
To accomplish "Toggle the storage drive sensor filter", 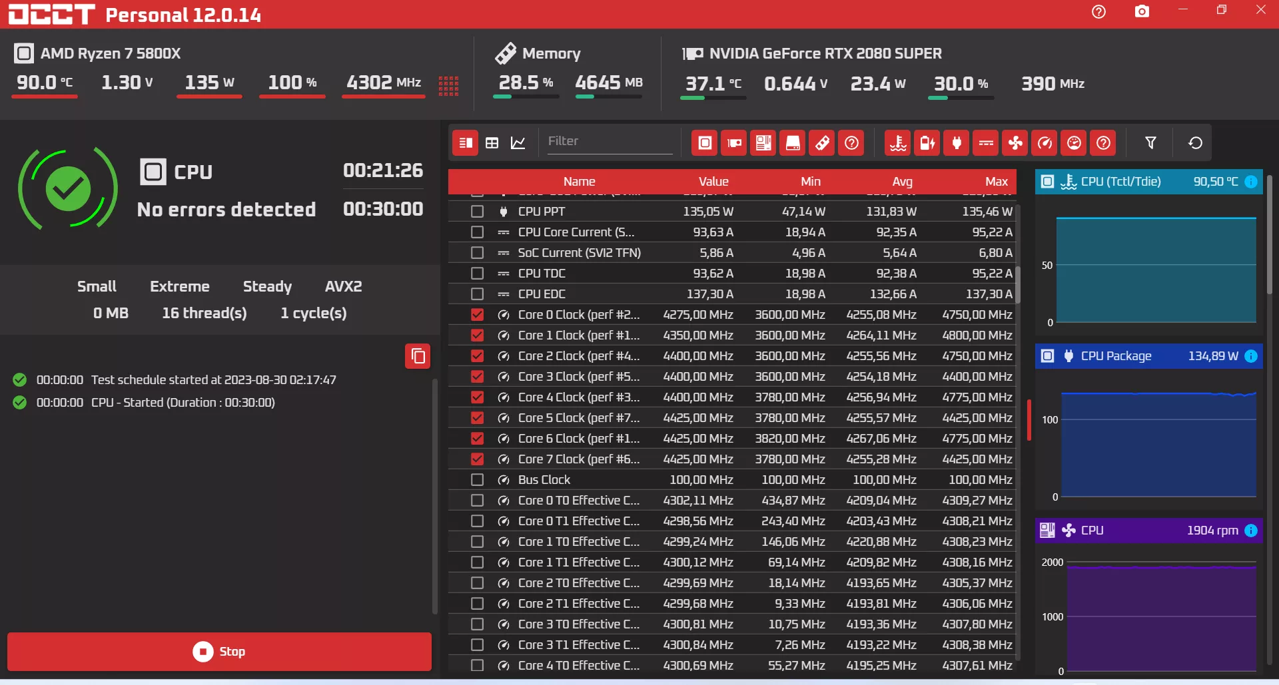I will (793, 143).
